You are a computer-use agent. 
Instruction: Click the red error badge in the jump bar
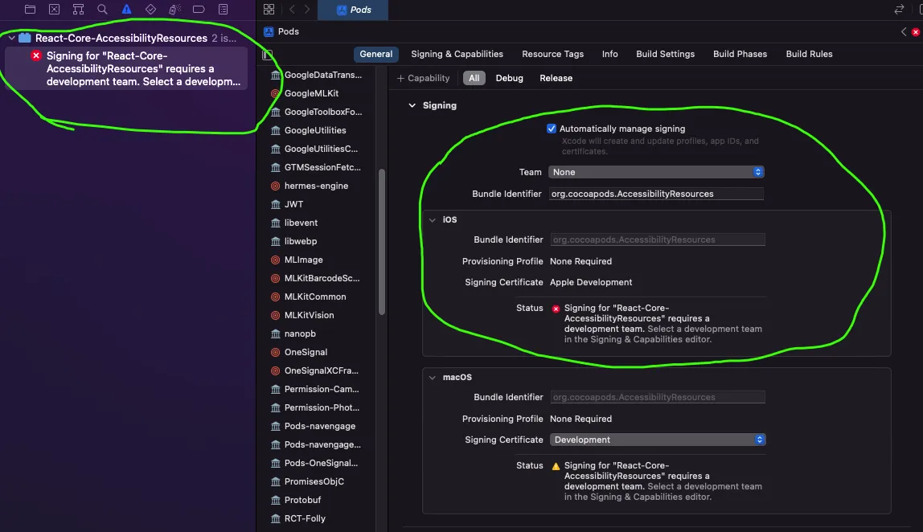915,32
